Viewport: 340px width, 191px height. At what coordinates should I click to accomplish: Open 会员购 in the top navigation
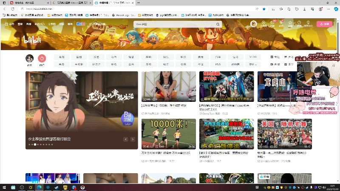(x=52, y=24)
